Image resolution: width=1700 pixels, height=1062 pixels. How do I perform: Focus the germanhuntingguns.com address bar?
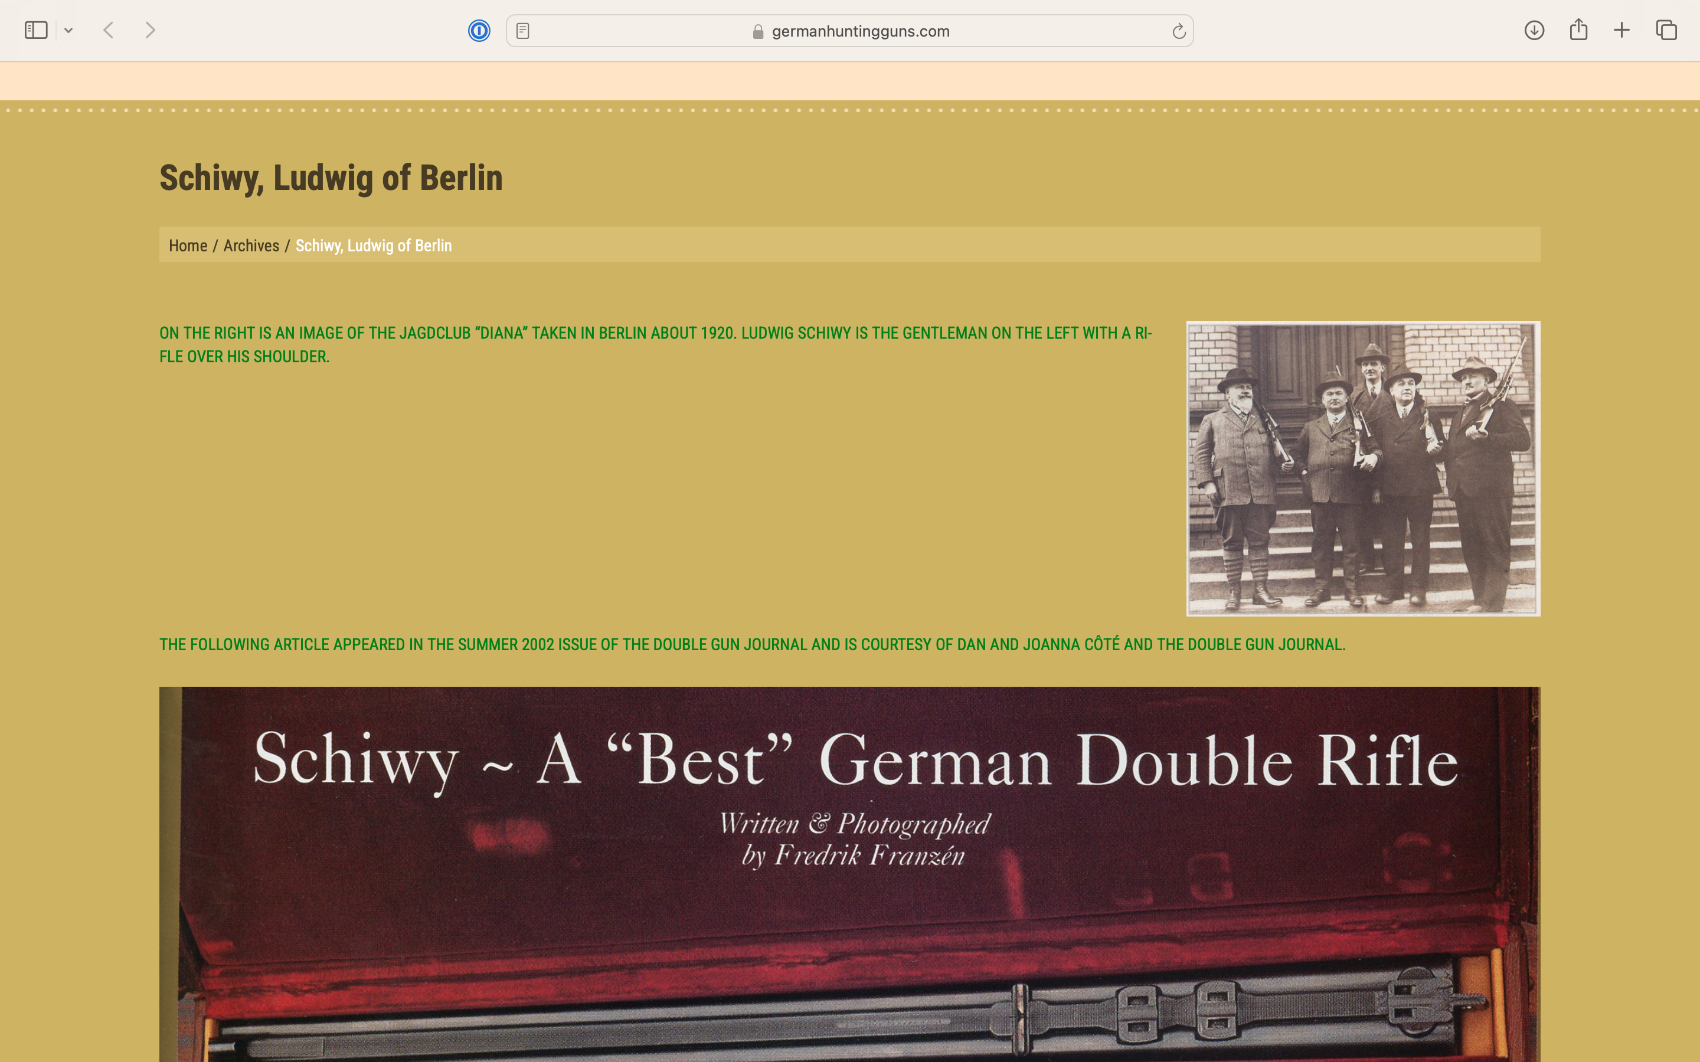(849, 31)
